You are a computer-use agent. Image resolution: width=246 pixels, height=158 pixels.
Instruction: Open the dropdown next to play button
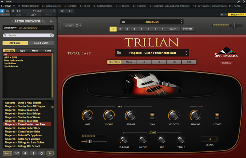point(55,153)
